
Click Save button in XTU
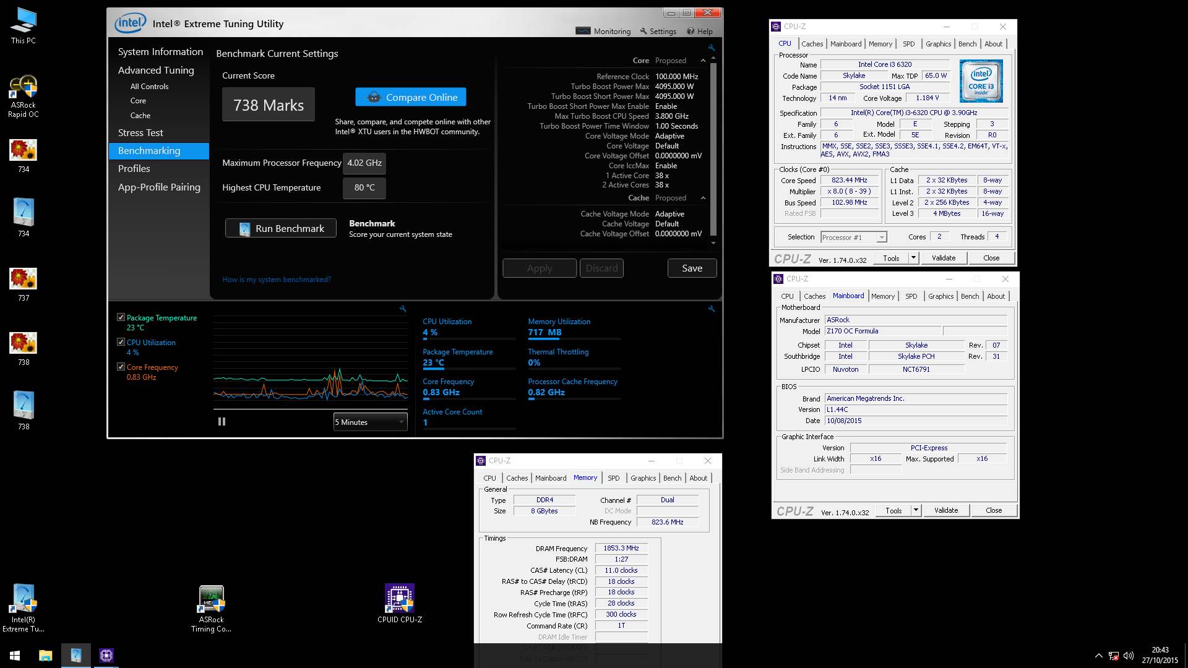[692, 268]
